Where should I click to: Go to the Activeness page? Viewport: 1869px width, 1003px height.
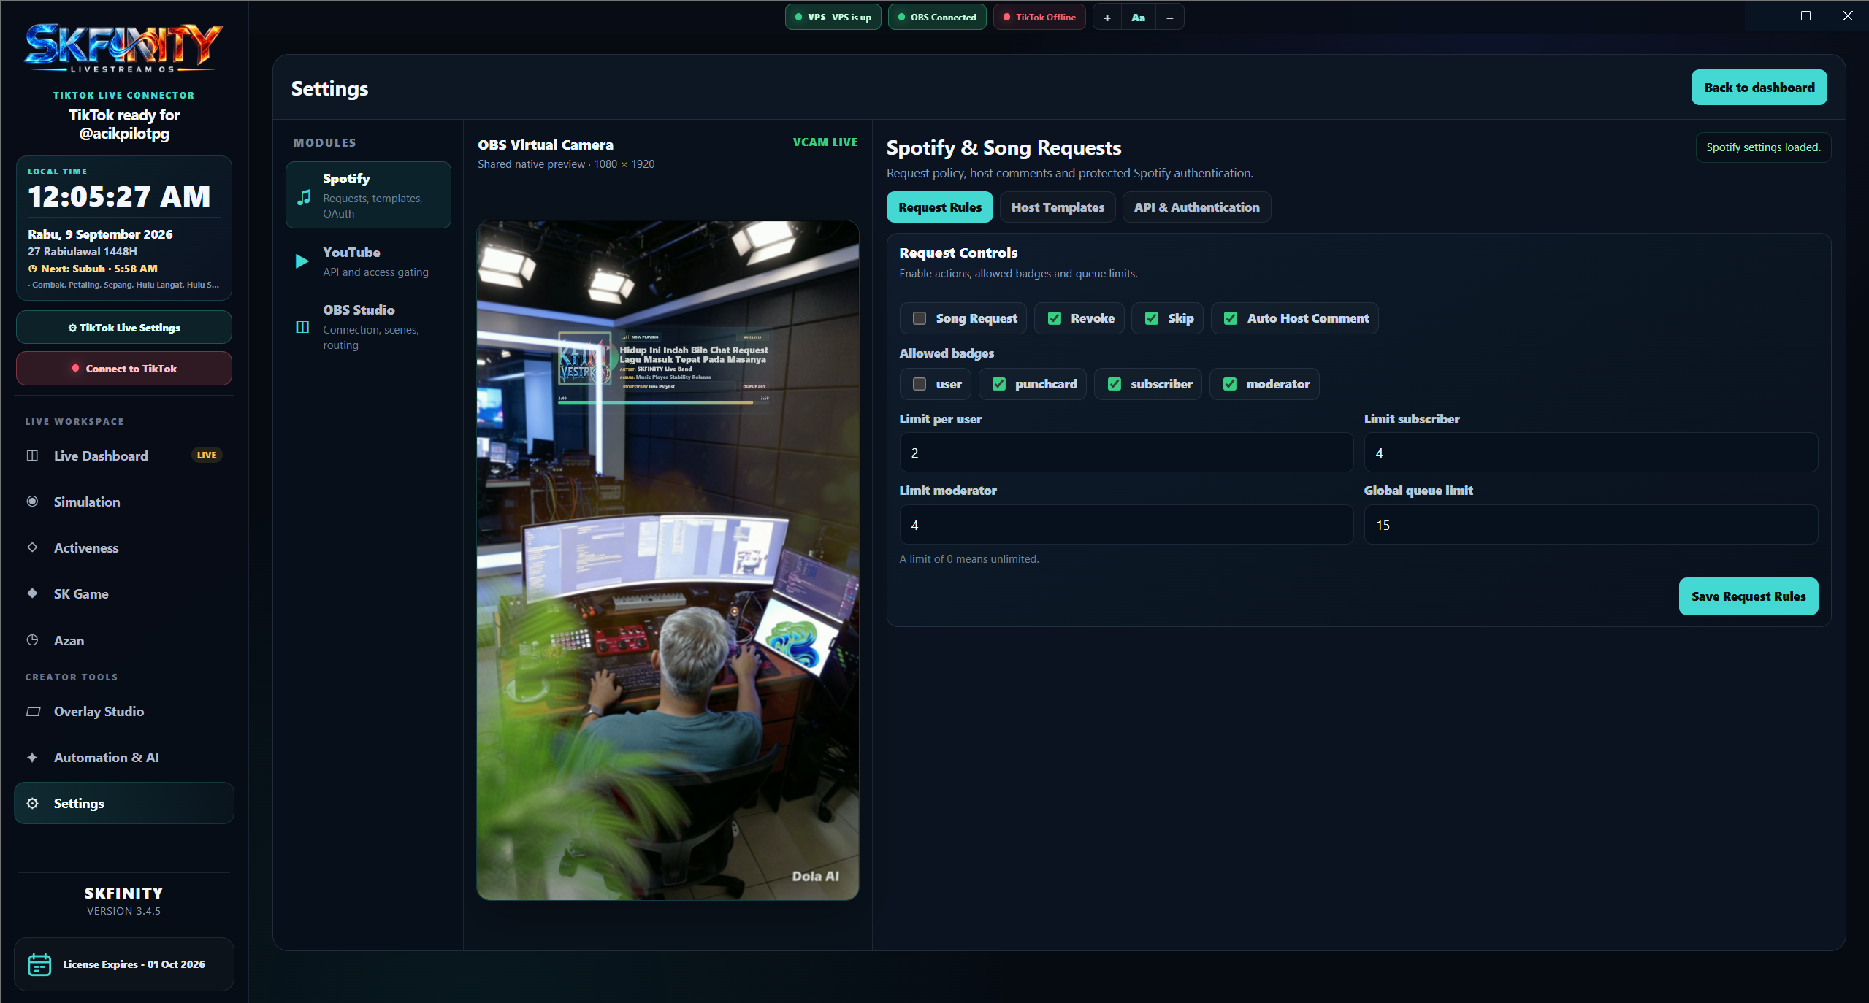tap(124, 547)
